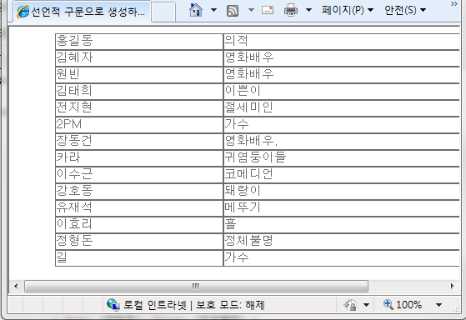Click the 홍길동 cell

139,42
